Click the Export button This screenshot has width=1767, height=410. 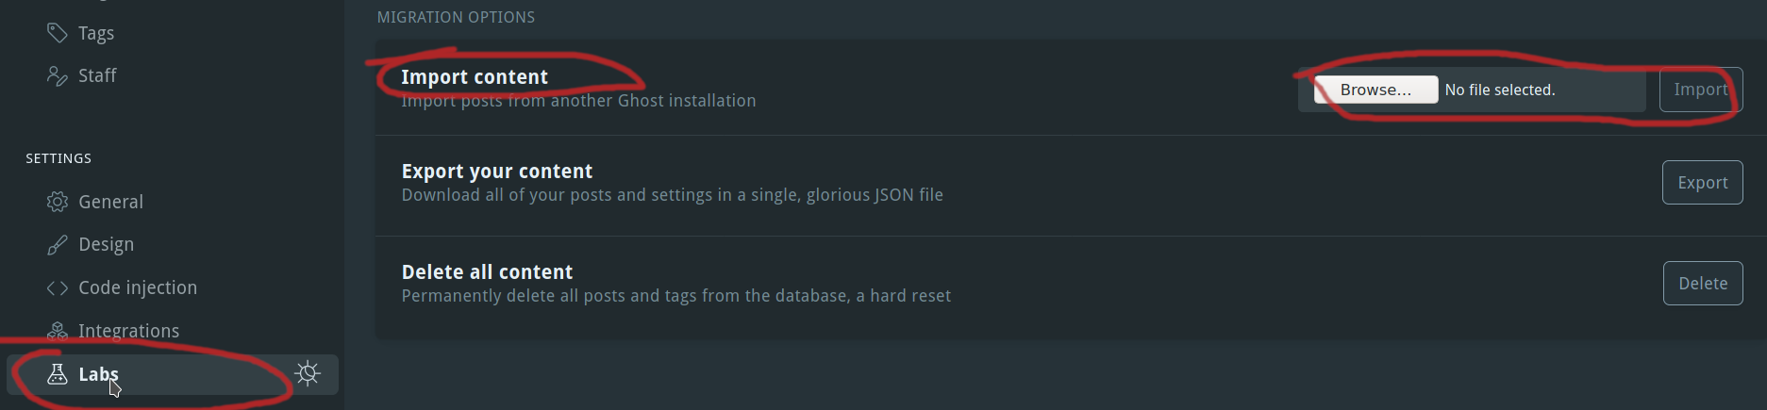pos(1702,183)
